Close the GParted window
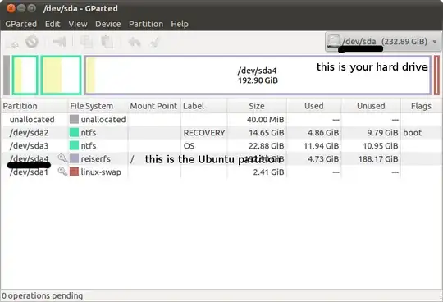Viewport: 443px width, 302px height. (11, 8)
